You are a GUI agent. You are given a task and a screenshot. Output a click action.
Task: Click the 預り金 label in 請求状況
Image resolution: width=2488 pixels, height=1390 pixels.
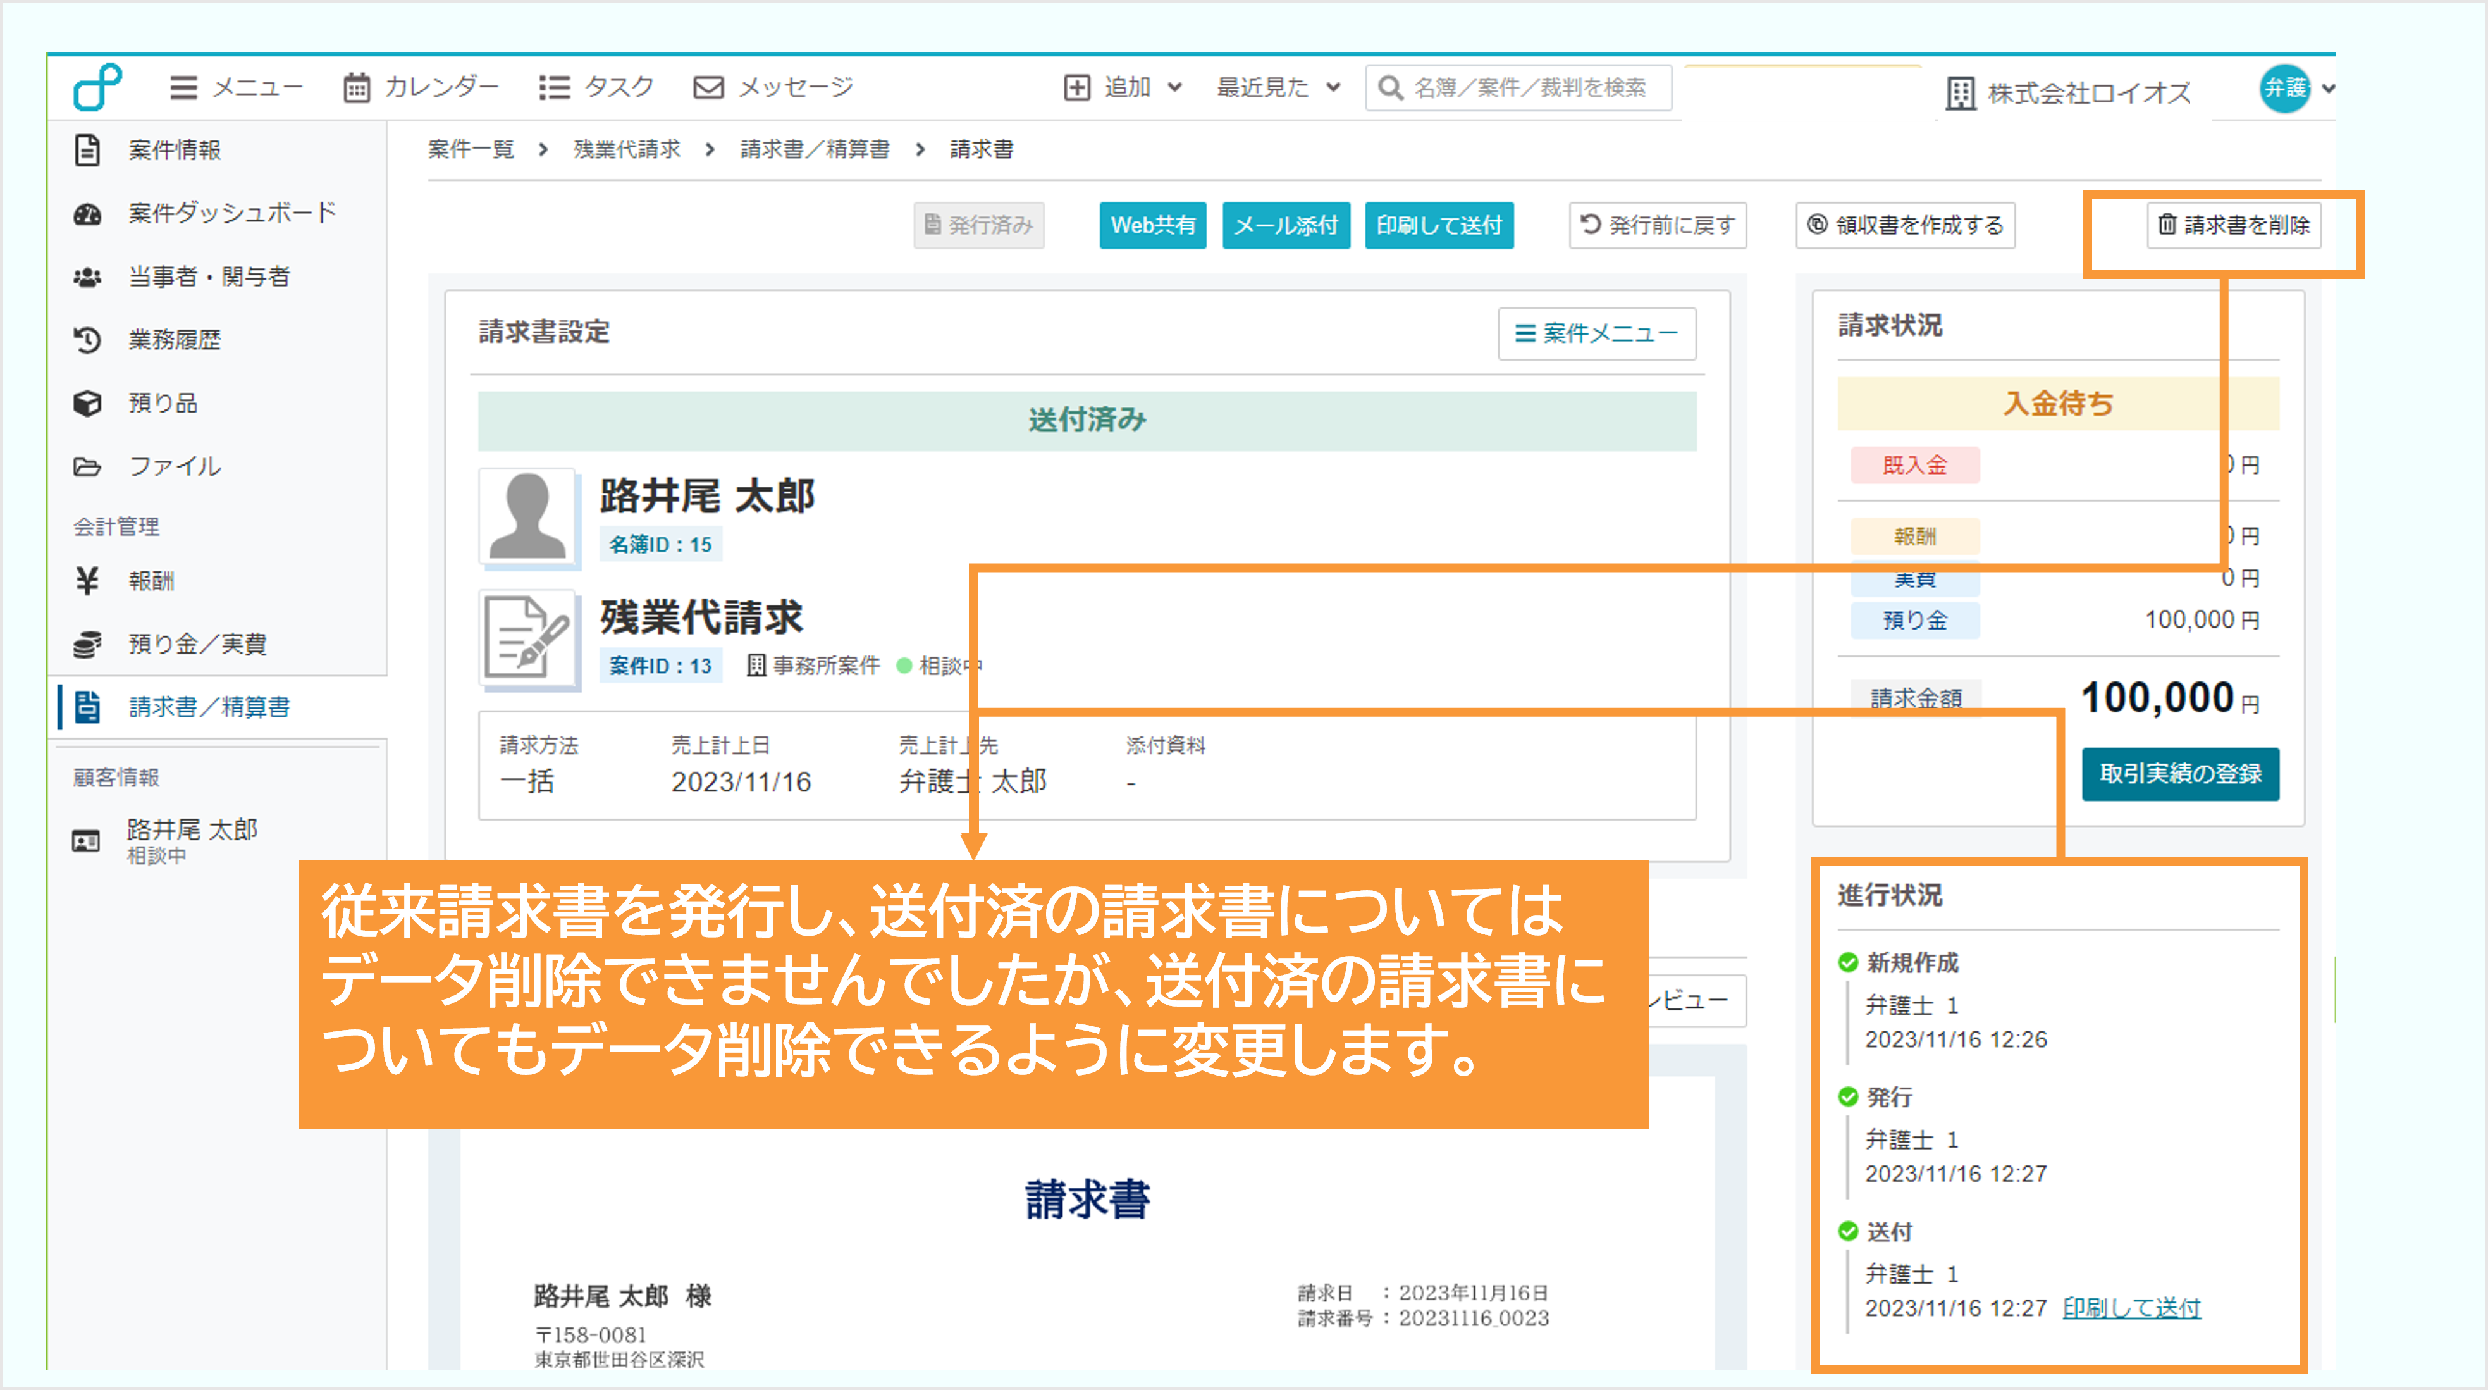[x=1914, y=620]
